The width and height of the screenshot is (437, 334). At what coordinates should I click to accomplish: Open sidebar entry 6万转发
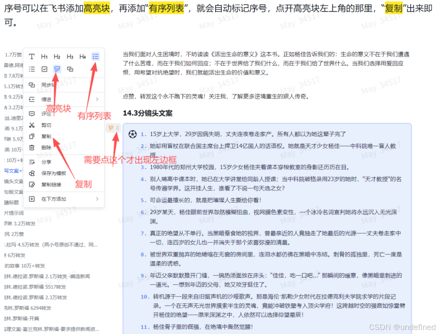(15, 256)
